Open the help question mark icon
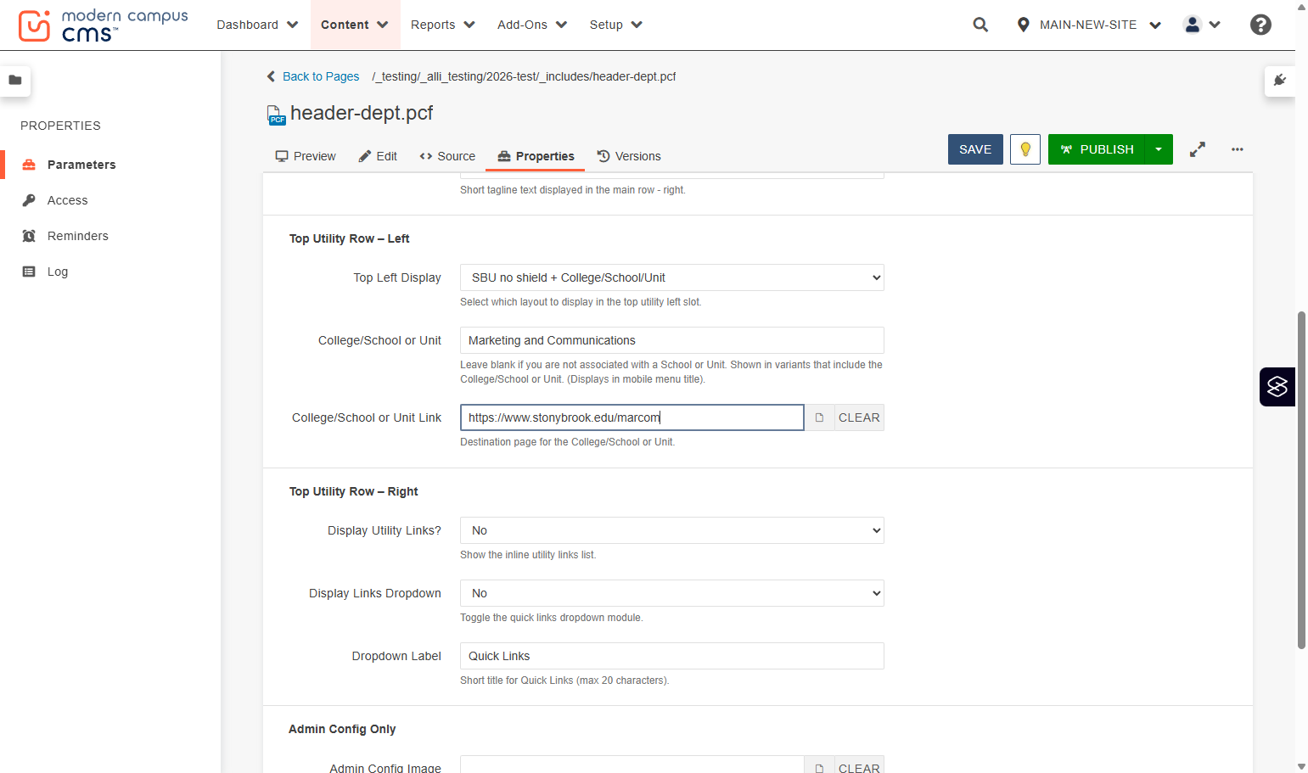This screenshot has height=773, width=1308. coord(1260,25)
